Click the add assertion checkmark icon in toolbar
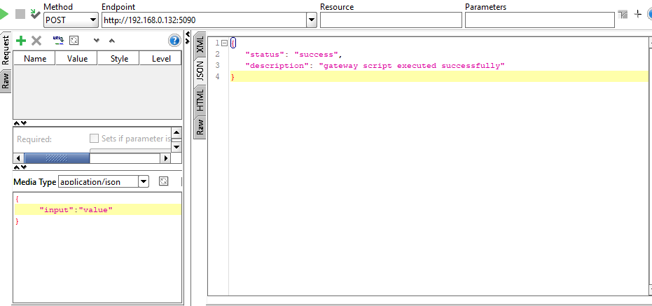Screen dimensions: 652x306 tap(34, 14)
